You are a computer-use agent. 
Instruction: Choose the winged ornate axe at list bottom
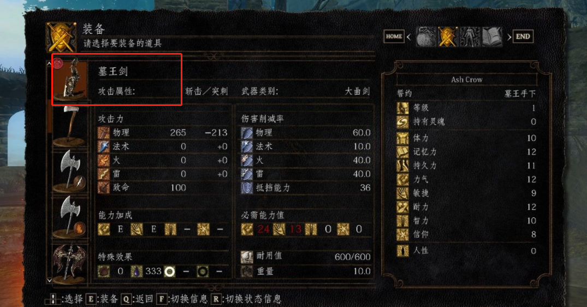(70, 262)
